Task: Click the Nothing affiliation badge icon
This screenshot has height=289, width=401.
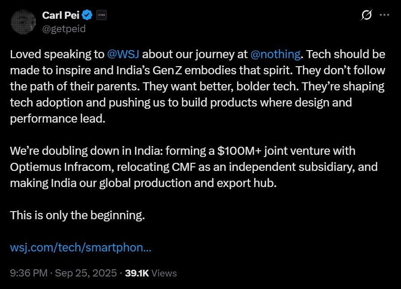Action: point(101,15)
